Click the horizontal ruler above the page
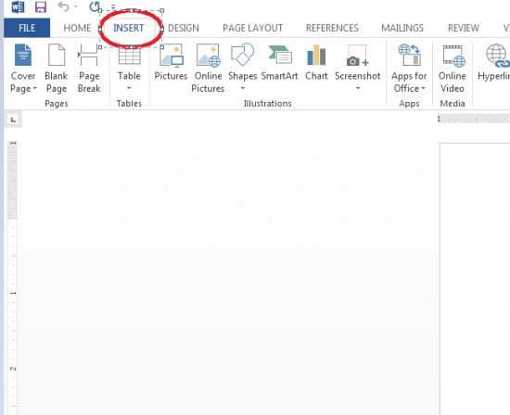This screenshot has width=510, height=415. pyautogui.click(x=474, y=119)
